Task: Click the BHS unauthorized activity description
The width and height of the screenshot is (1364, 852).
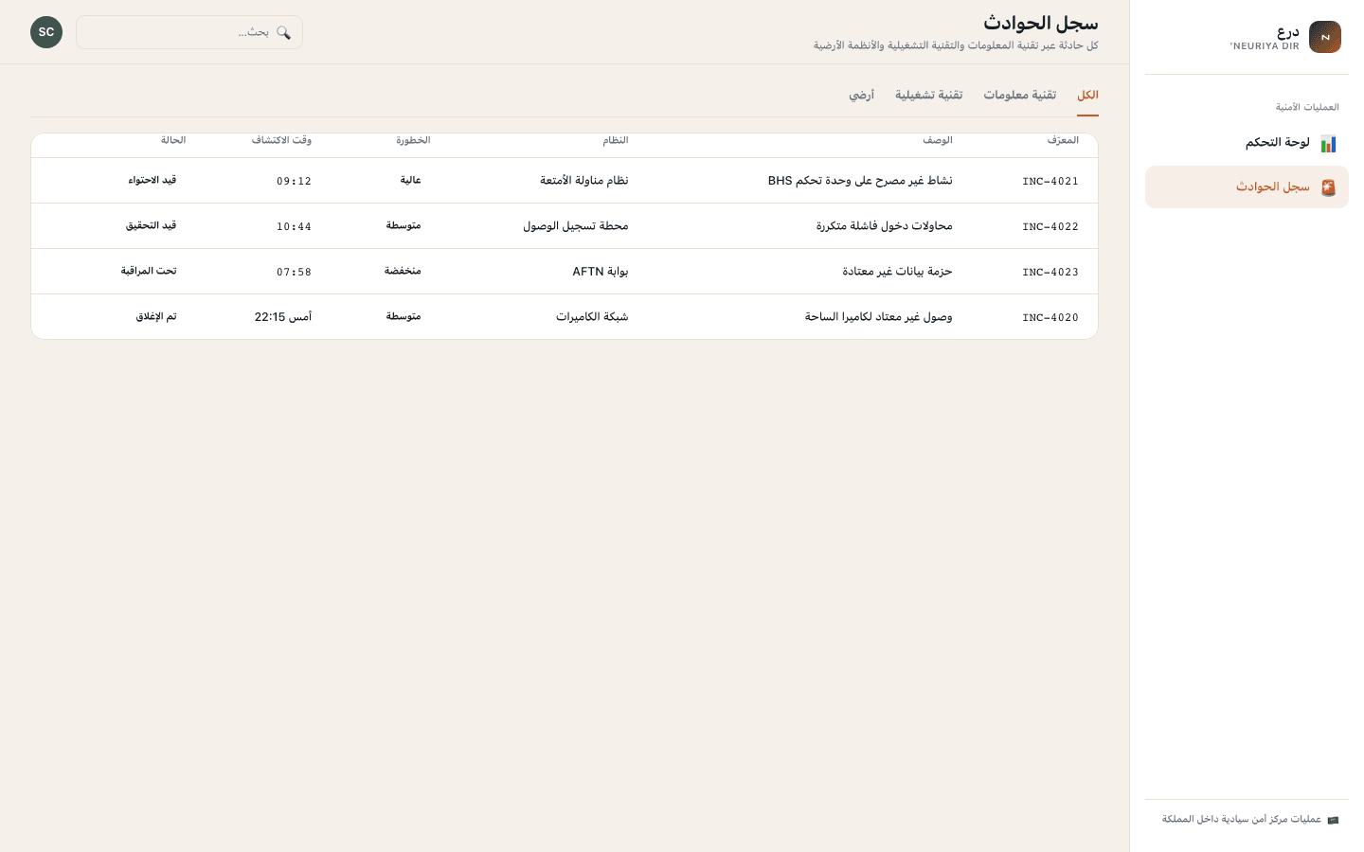Action: click(x=860, y=181)
